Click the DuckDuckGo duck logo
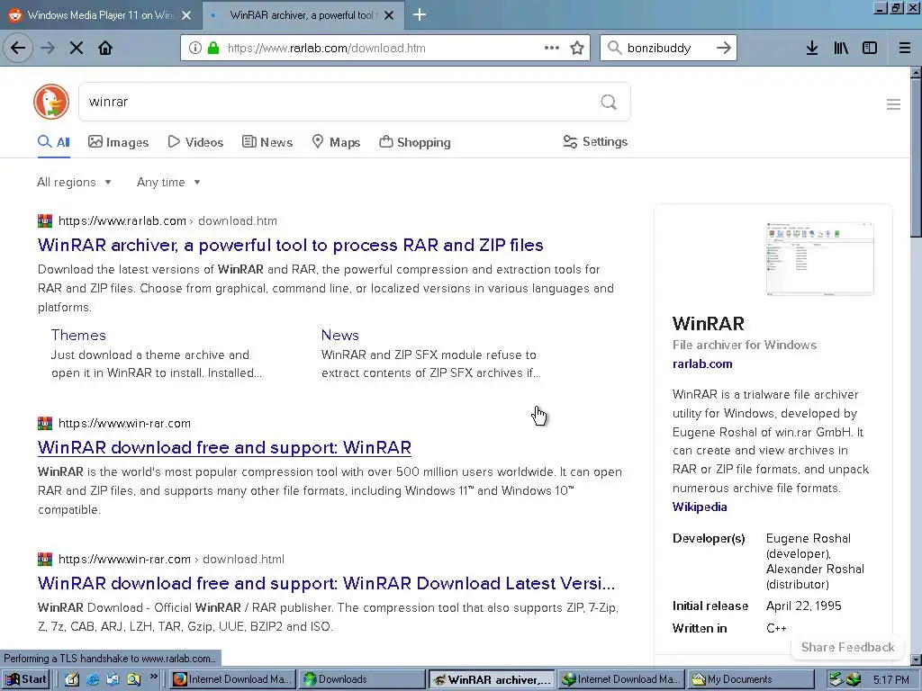 pyautogui.click(x=51, y=102)
